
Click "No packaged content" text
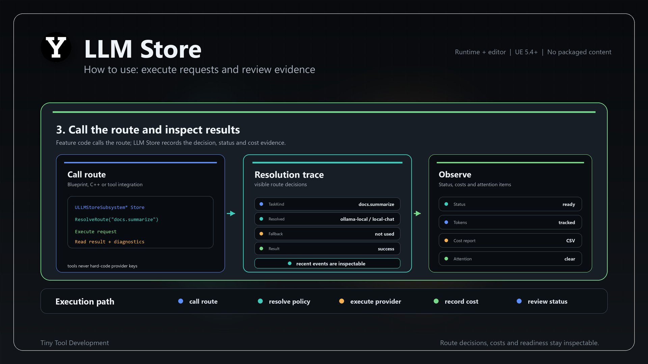[579, 52]
